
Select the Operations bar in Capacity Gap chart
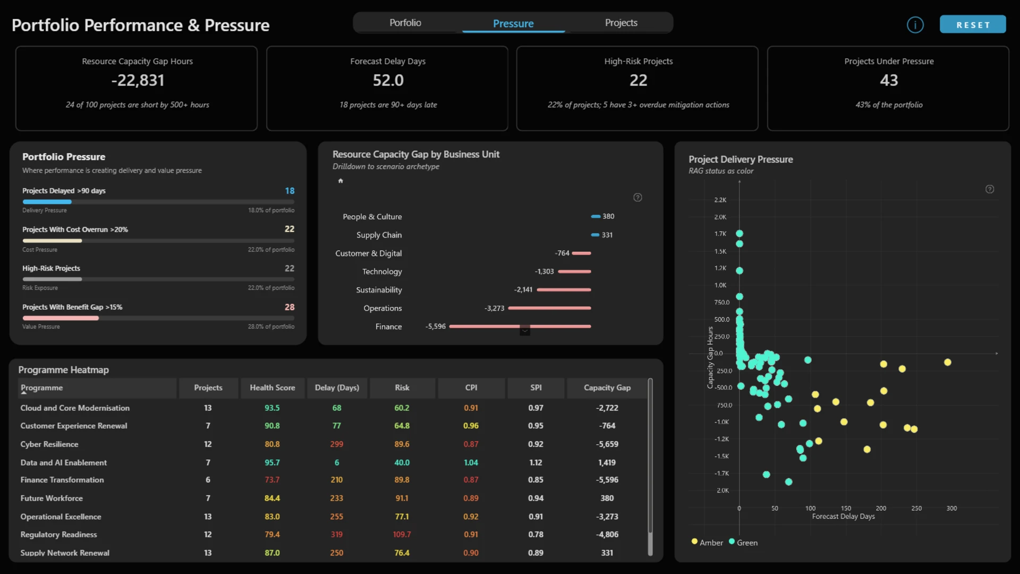coord(550,308)
